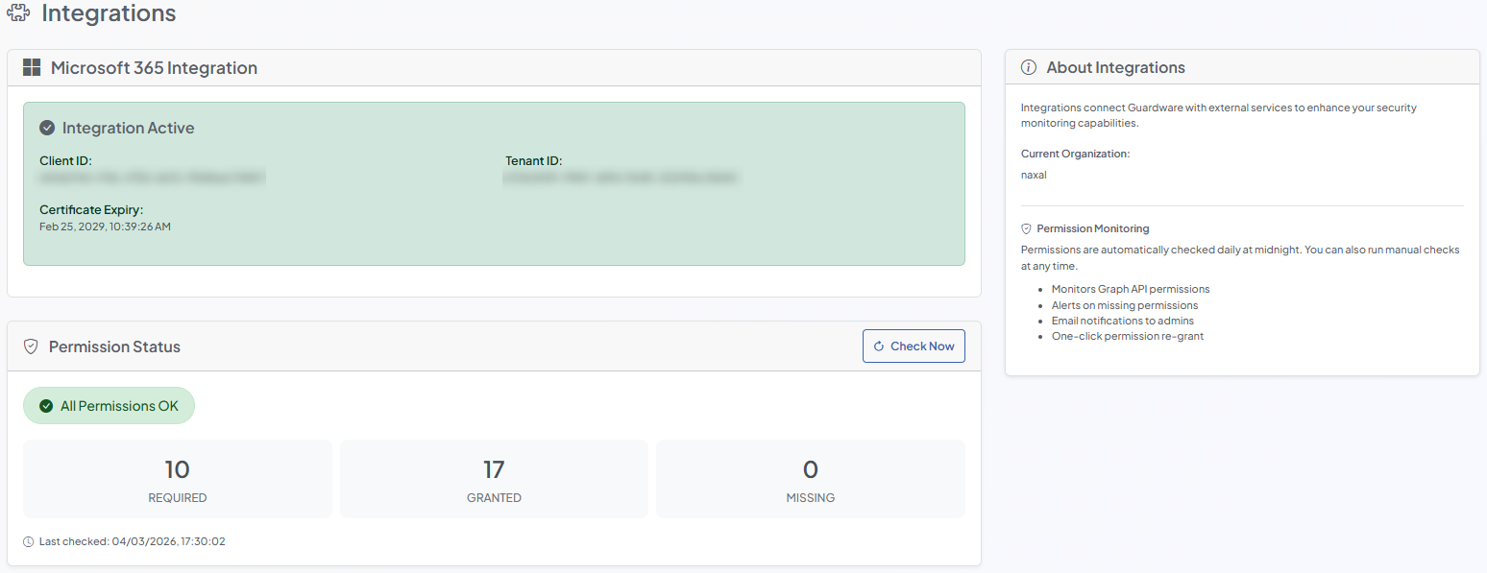This screenshot has height=573, width=1487.
Task: Click the Last checked timestamp text
Action: (132, 541)
